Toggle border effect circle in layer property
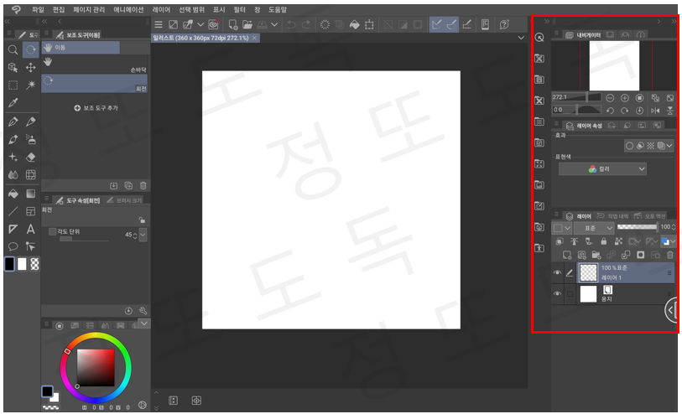The image size is (682, 414). click(x=629, y=146)
